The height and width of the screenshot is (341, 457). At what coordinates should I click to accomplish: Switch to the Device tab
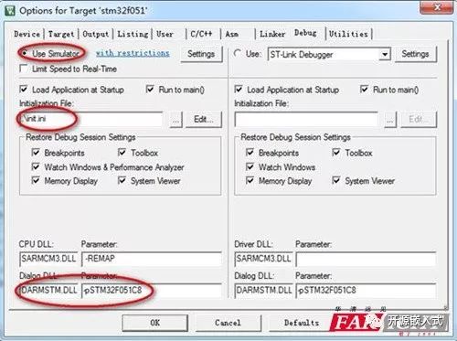[x=27, y=34]
